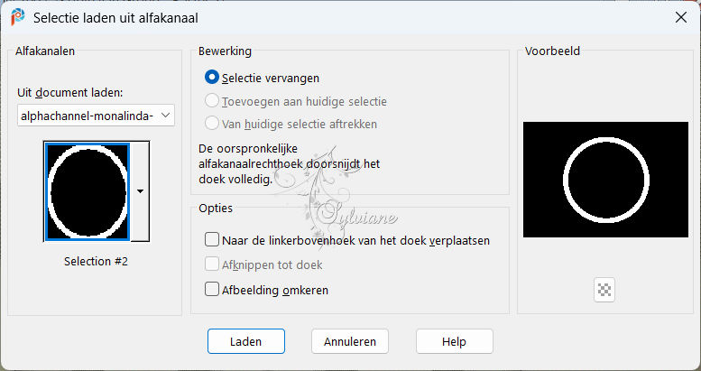Open Help for this dialog
Screen dimensions: 701x371
pyautogui.click(x=454, y=341)
